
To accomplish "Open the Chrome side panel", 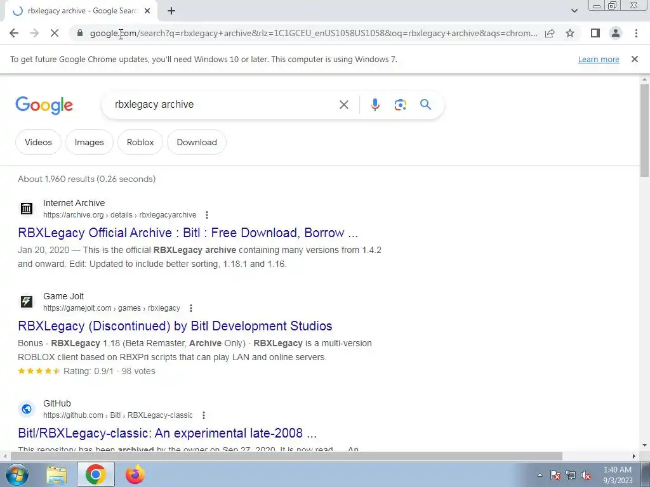I will (x=595, y=33).
